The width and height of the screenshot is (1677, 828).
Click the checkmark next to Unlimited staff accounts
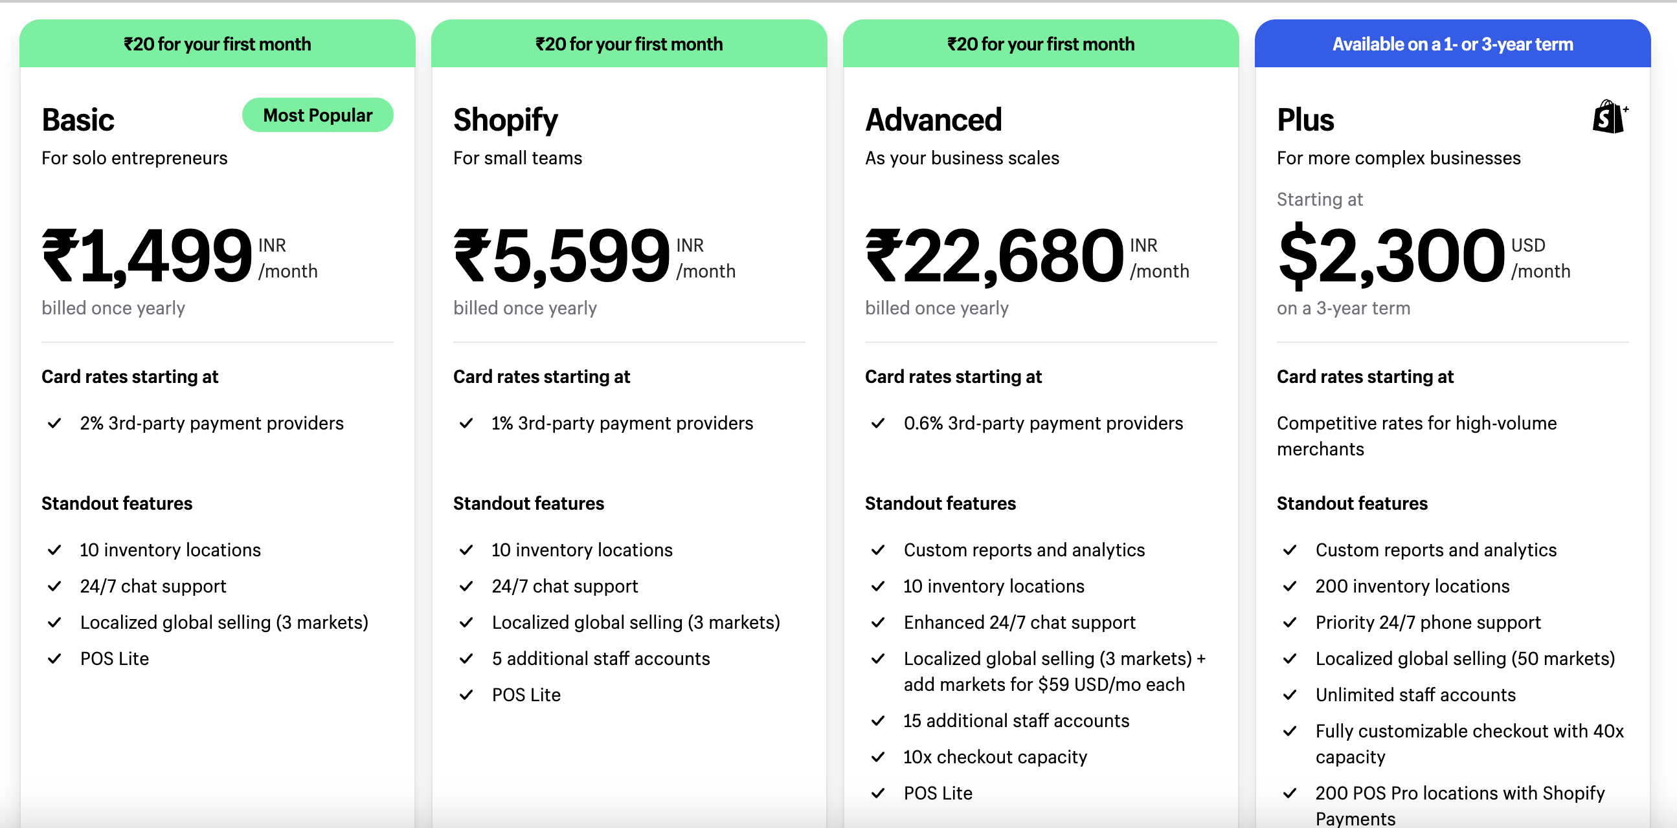(1290, 695)
